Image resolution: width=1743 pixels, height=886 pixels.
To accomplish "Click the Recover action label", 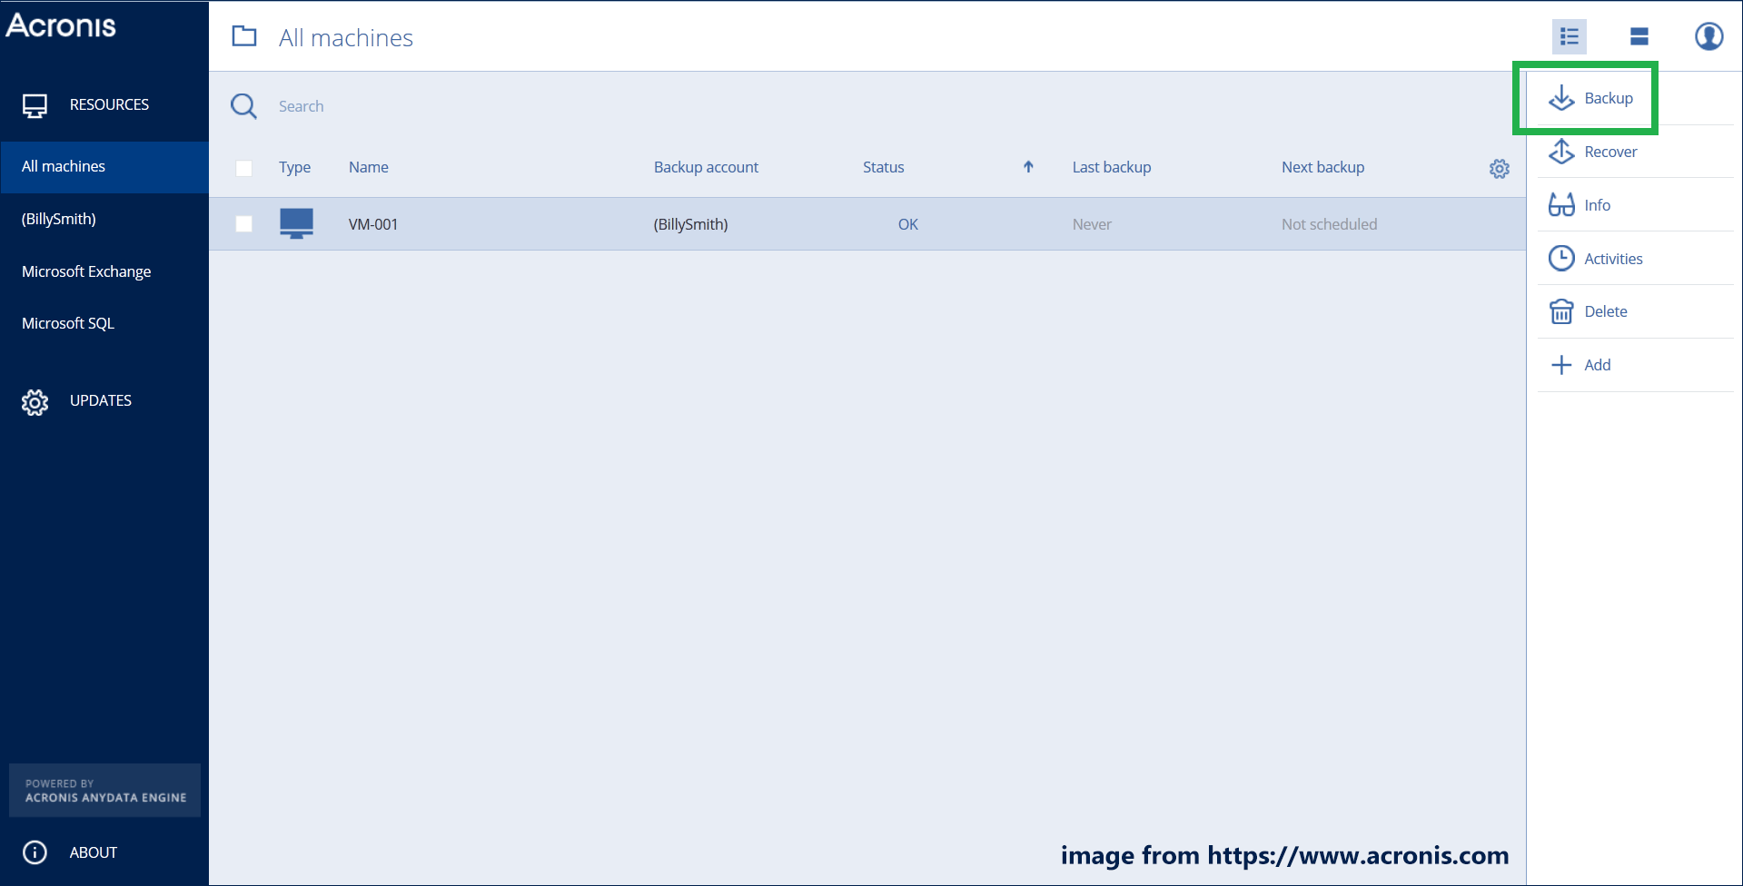I will tap(1610, 152).
